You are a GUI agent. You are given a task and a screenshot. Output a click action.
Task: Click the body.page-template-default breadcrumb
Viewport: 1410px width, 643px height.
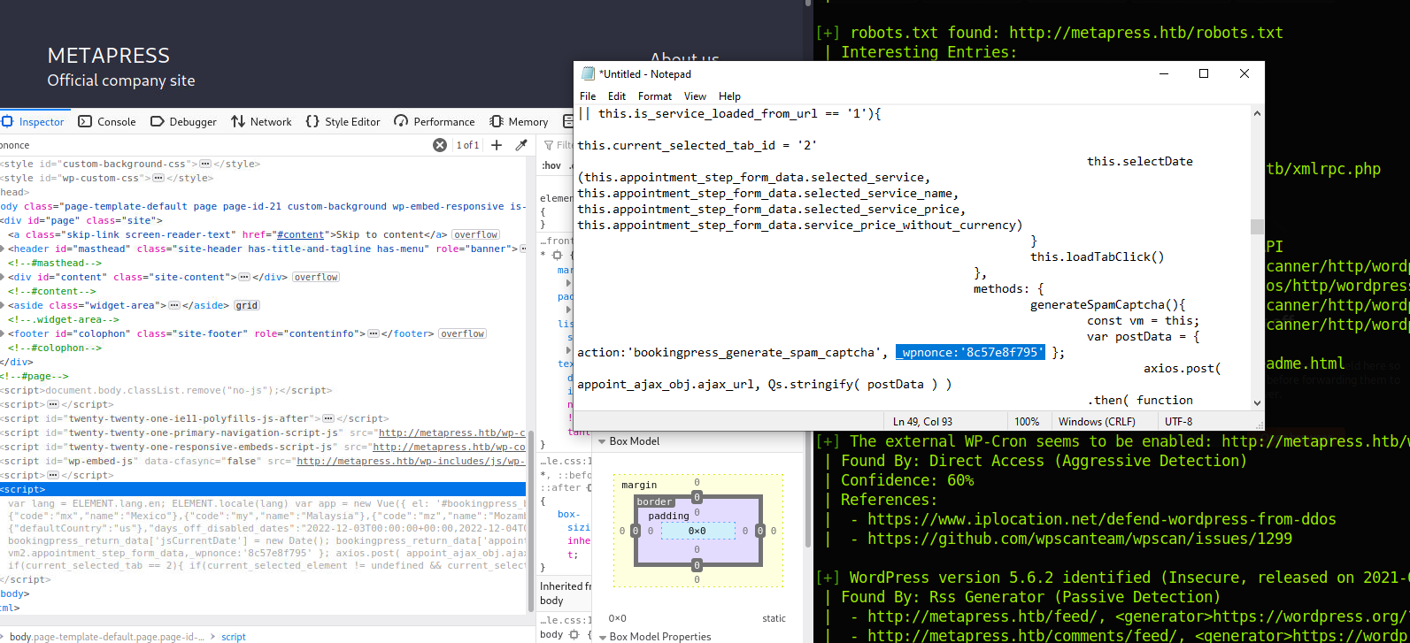coord(106,637)
